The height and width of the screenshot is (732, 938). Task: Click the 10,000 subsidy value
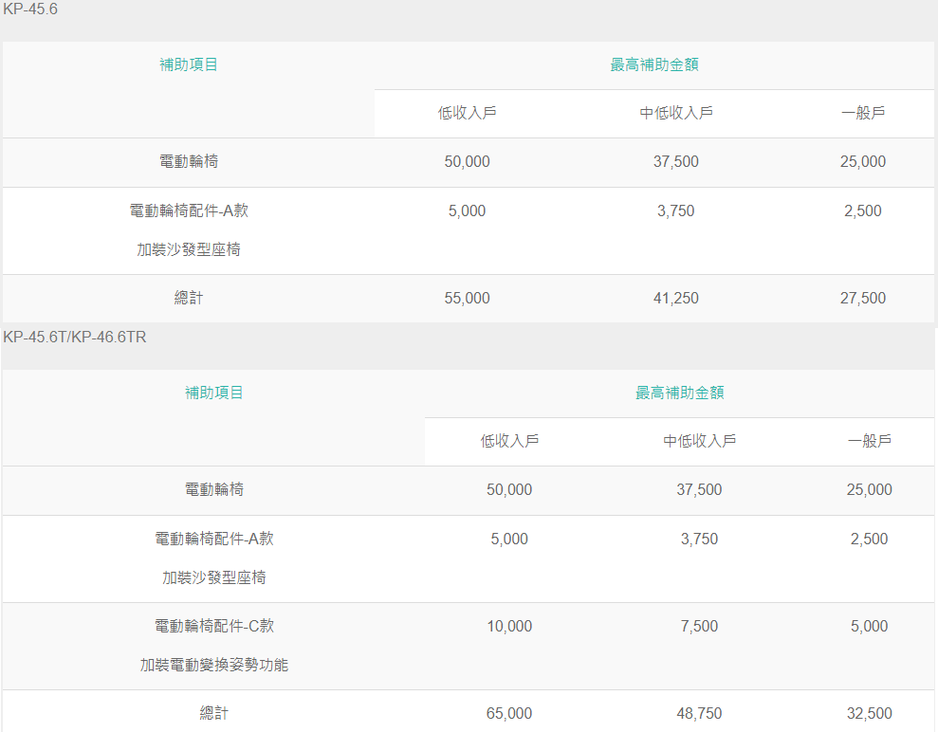pyautogui.click(x=509, y=626)
